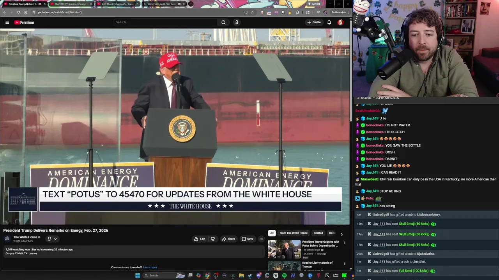Click into the YouTube search field

click(165, 22)
